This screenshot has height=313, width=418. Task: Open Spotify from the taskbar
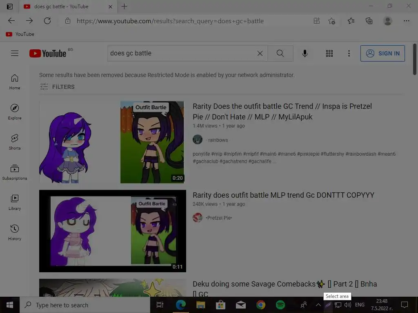280,305
